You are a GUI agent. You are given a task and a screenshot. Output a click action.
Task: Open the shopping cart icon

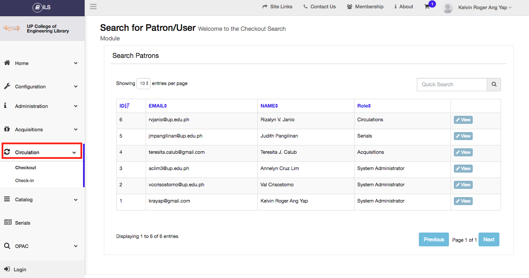click(427, 7)
